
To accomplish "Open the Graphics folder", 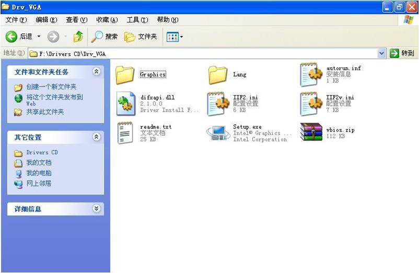I will [x=125, y=75].
